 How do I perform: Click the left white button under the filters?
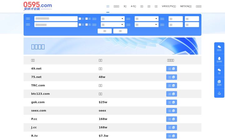click(105, 31)
